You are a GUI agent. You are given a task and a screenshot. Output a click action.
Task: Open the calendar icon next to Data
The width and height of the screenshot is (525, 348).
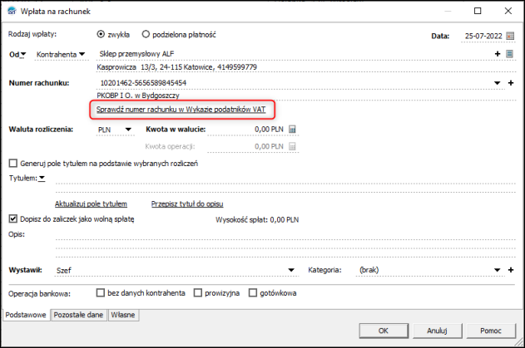[x=510, y=36]
